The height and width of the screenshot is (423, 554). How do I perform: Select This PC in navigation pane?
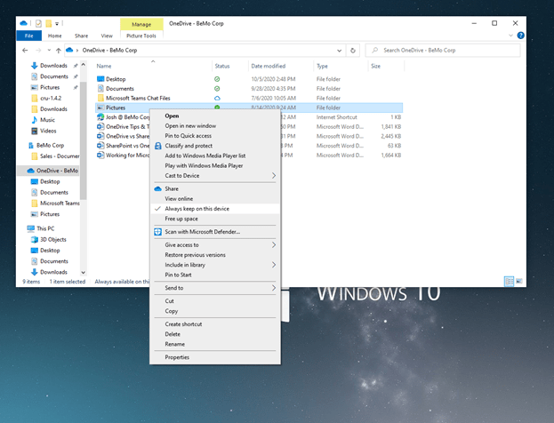pos(48,228)
